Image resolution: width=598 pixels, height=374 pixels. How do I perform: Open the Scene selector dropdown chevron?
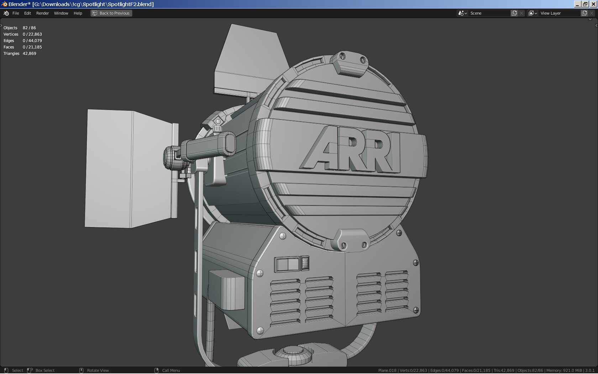pyautogui.click(x=466, y=13)
